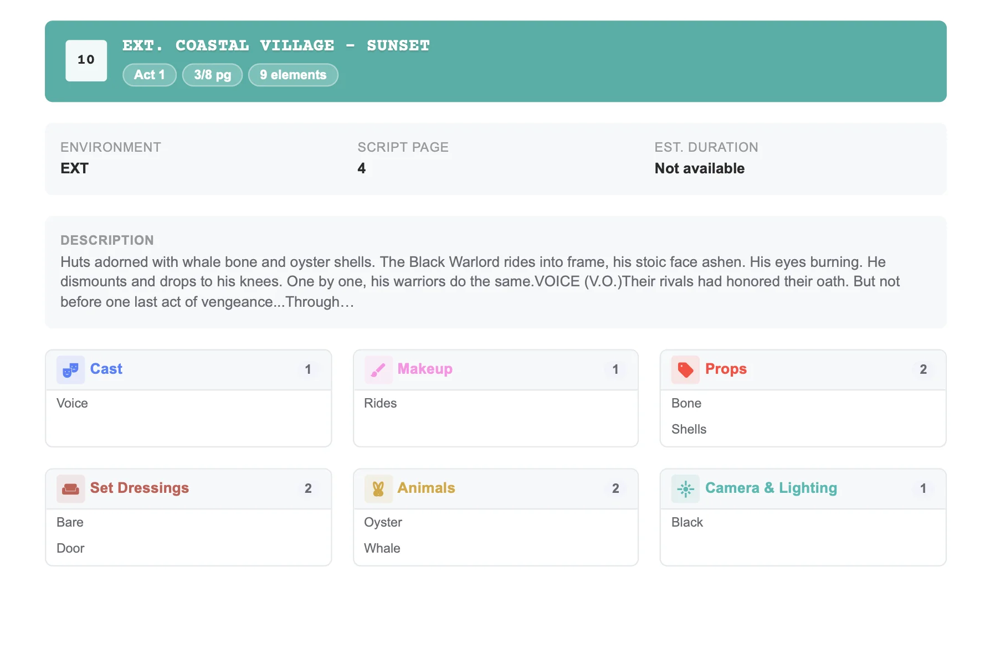The width and height of the screenshot is (985, 649).
Task: Click the Not available duration value
Action: 699,168
